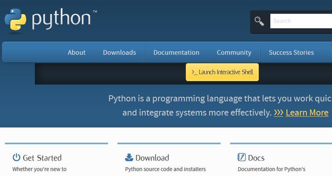Open the Docs section heading
Image resolution: width=332 pixels, height=176 pixels.
click(x=256, y=158)
